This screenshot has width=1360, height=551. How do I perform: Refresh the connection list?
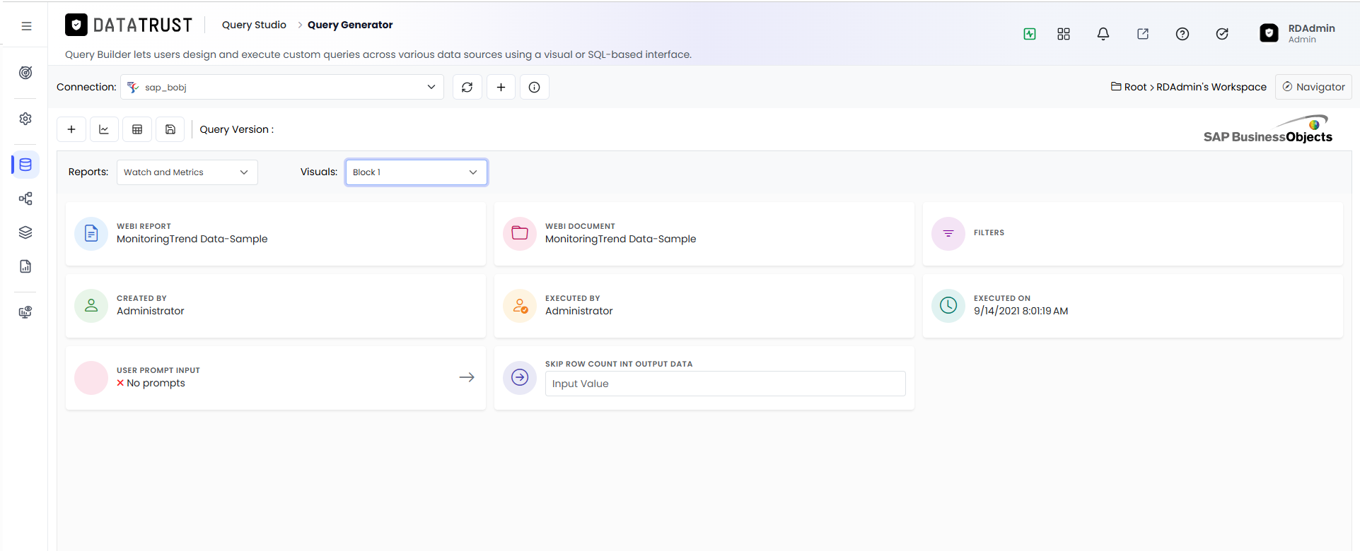coord(467,87)
